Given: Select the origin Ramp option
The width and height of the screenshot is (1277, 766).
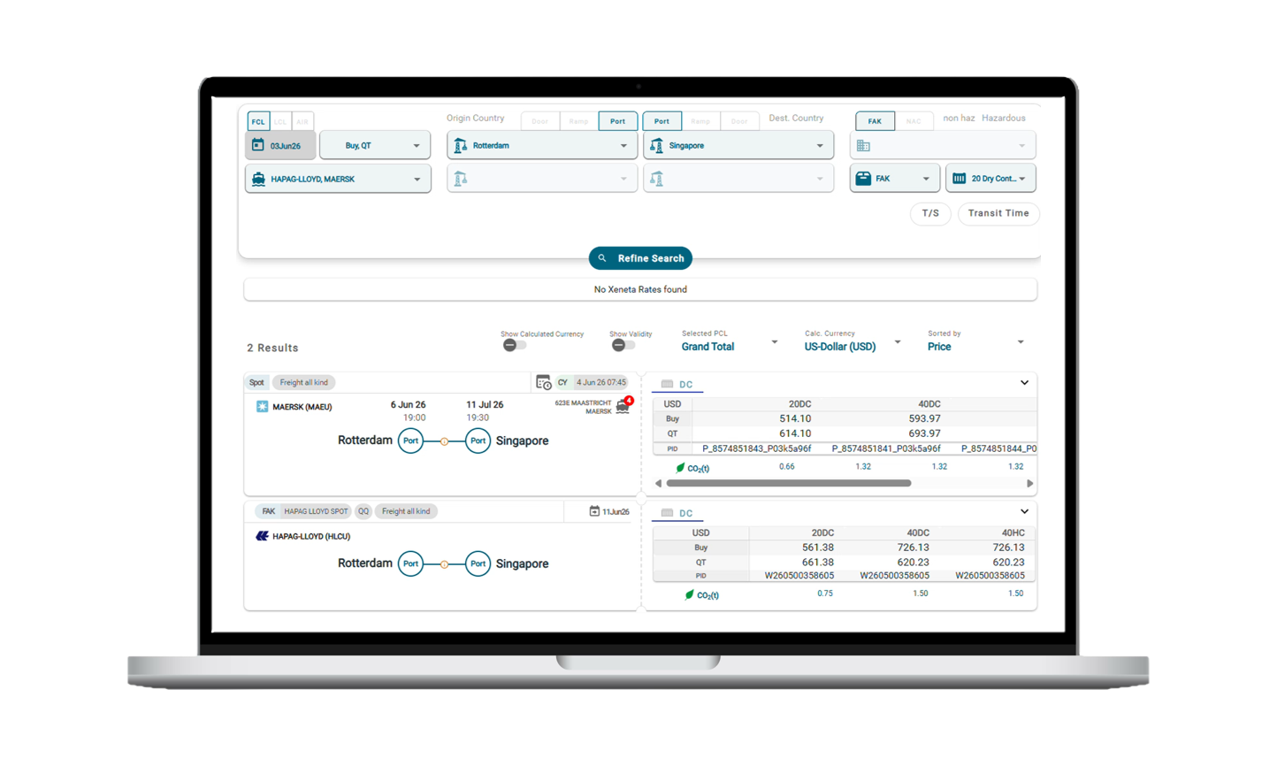Looking at the screenshot, I should [x=579, y=121].
